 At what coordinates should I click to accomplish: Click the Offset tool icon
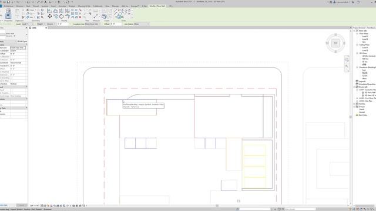tap(56, 11)
